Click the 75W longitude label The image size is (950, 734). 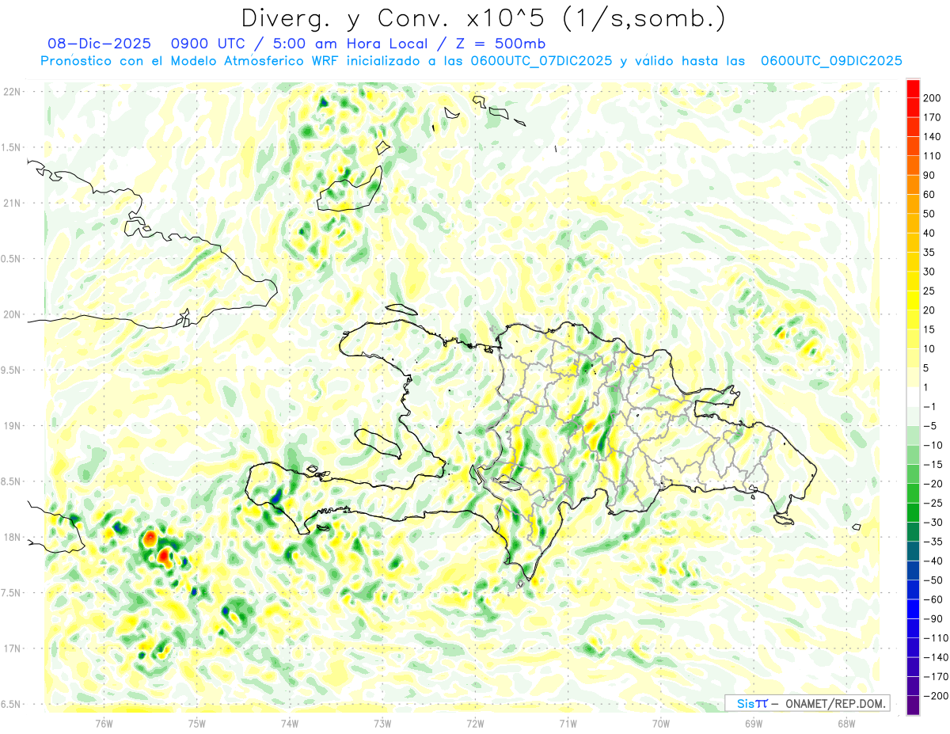coord(197,724)
